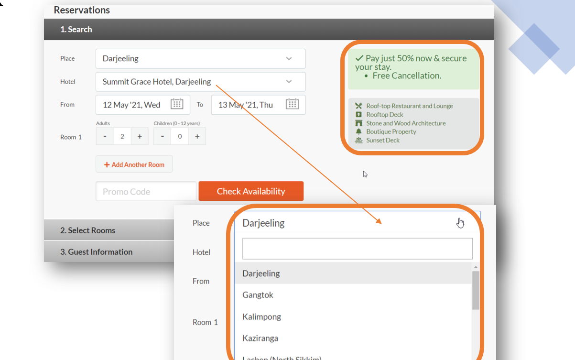The image size is (575, 360).
Task: Select Kalimpong in the dropdown list
Action: pos(353,316)
